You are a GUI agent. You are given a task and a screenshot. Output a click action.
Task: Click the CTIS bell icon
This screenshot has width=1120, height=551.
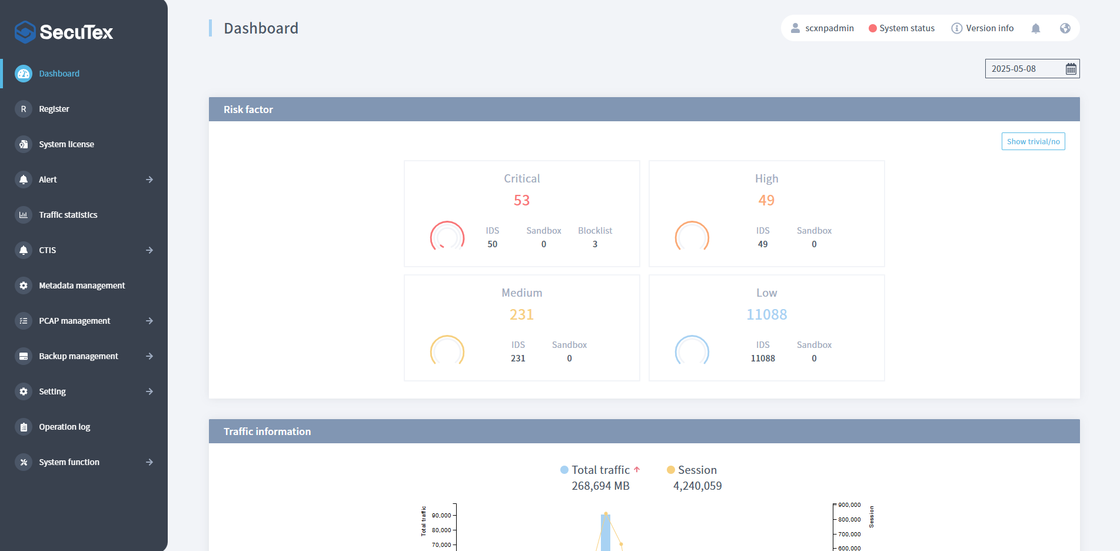[24, 250]
